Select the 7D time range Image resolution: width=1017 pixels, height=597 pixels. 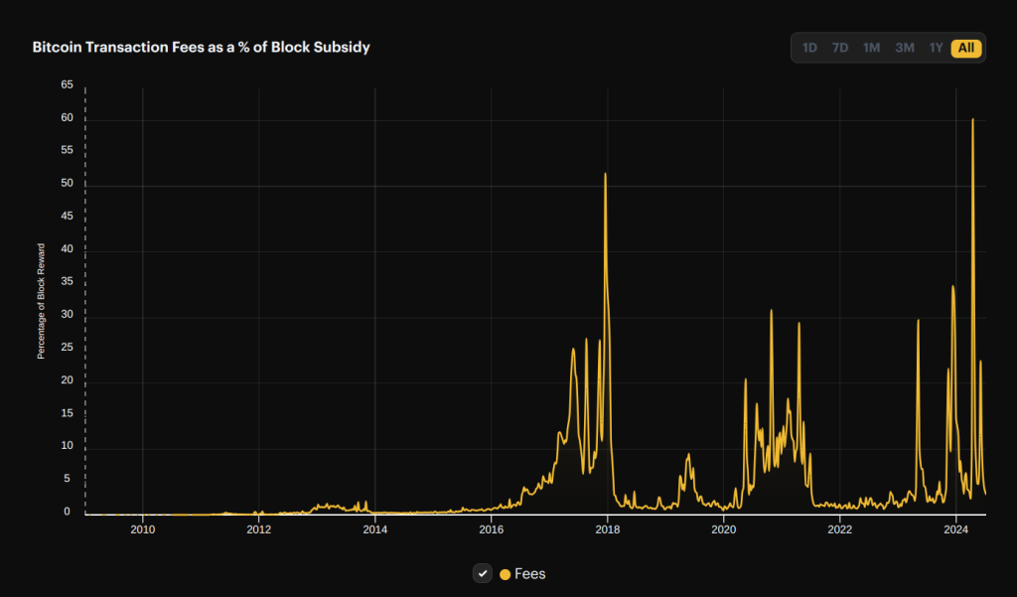click(x=840, y=48)
